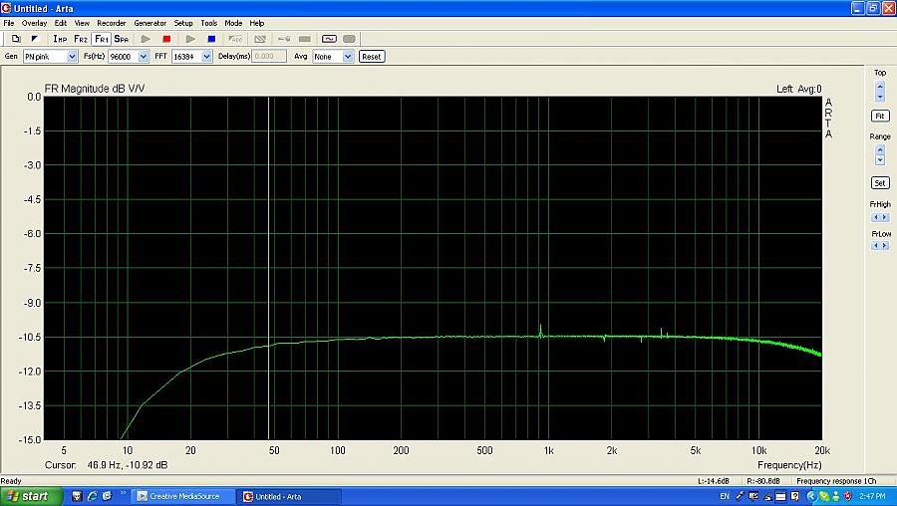Open the Edit menu
The image size is (897, 506).
click(x=61, y=24)
